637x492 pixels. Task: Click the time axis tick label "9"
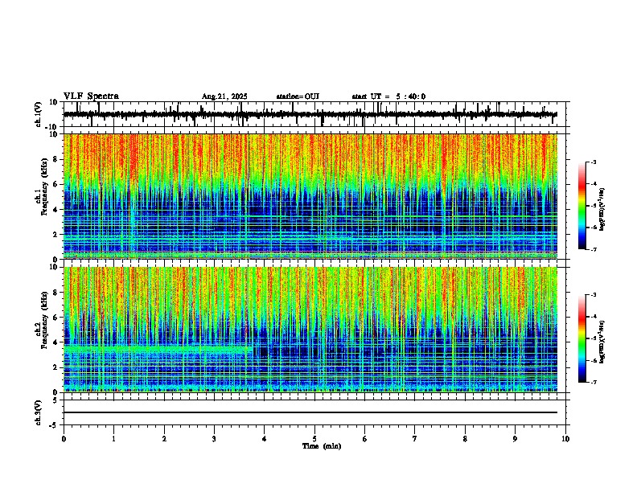(x=515, y=439)
